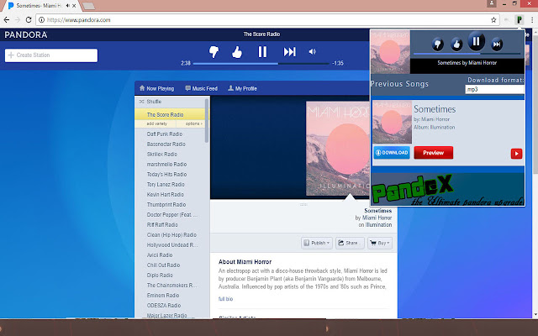The image size is (538, 336).
Task: Click the red YouTube play icon
Action: pyautogui.click(x=516, y=153)
